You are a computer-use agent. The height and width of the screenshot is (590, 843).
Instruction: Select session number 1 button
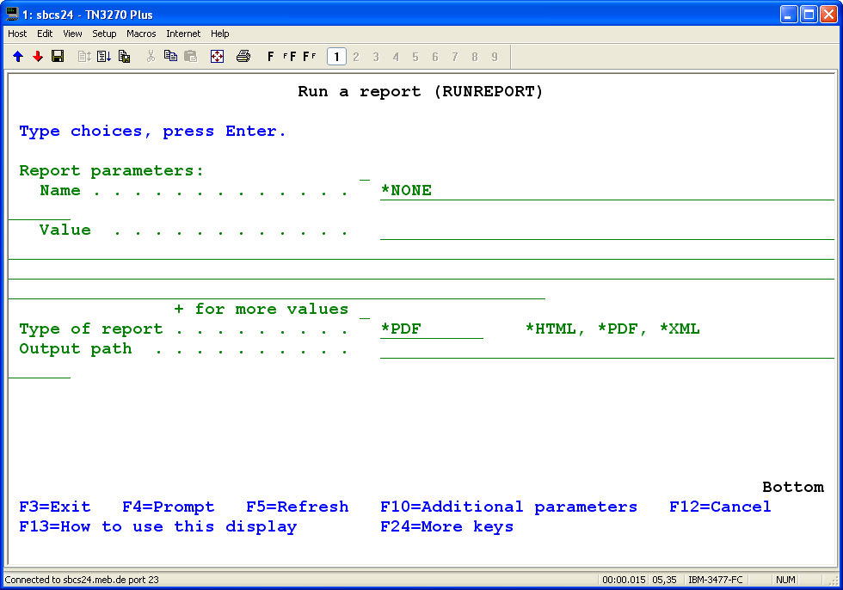[336, 57]
